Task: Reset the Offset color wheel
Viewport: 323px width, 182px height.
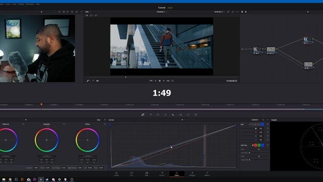Action: (105, 124)
